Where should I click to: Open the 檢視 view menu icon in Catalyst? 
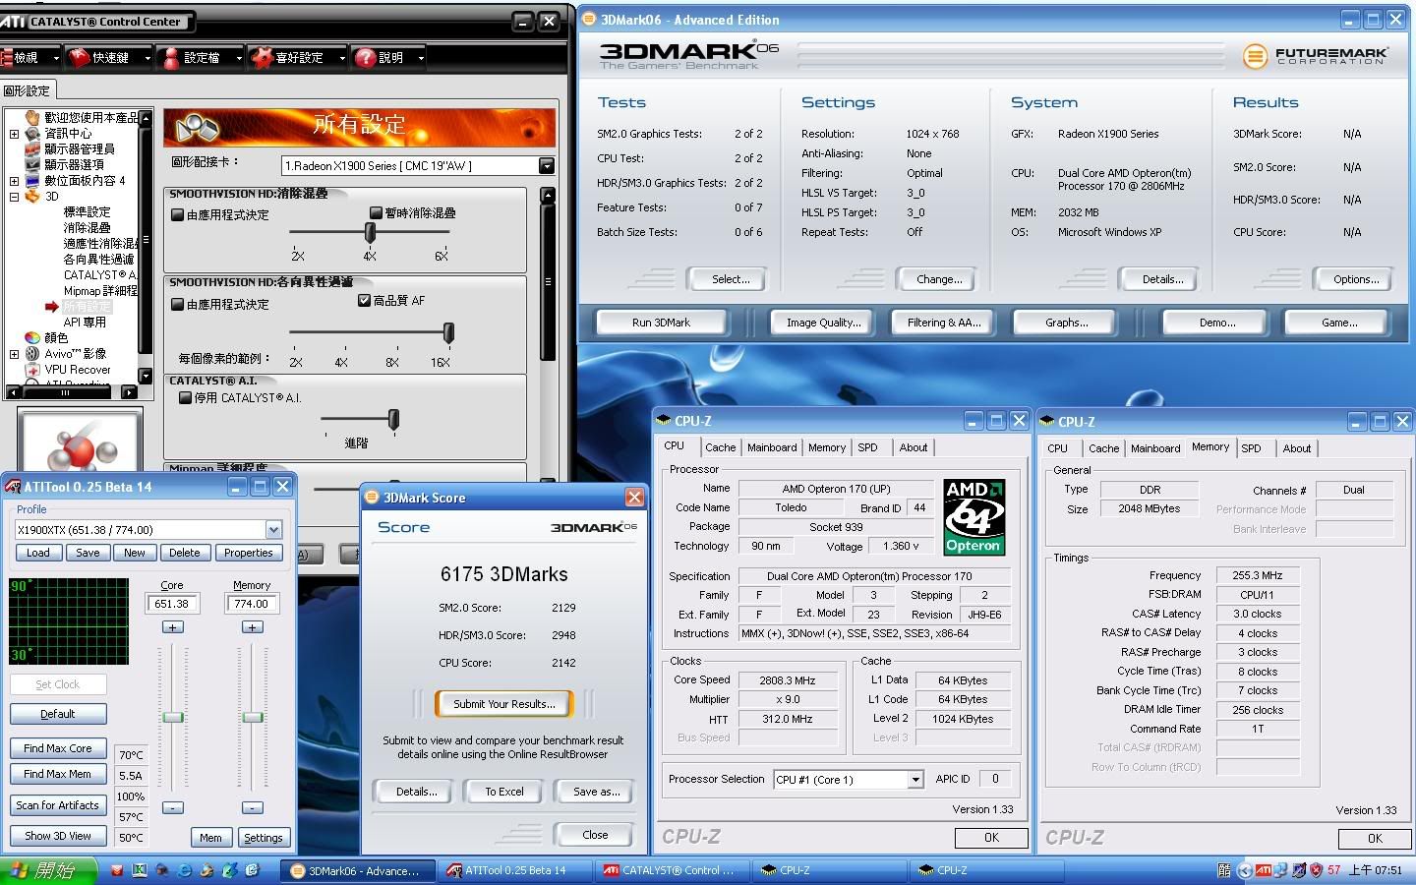(6, 58)
